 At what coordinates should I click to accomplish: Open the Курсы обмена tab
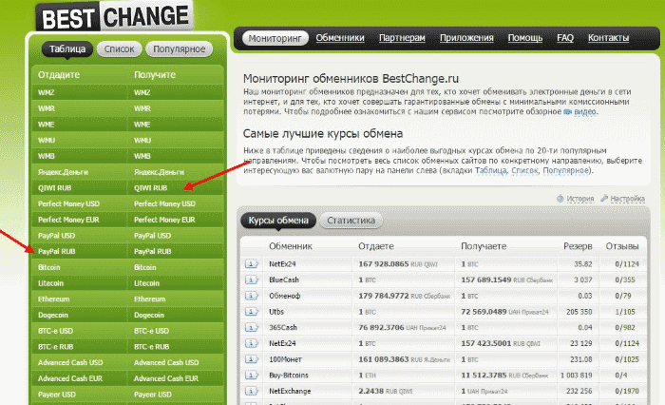(278, 221)
